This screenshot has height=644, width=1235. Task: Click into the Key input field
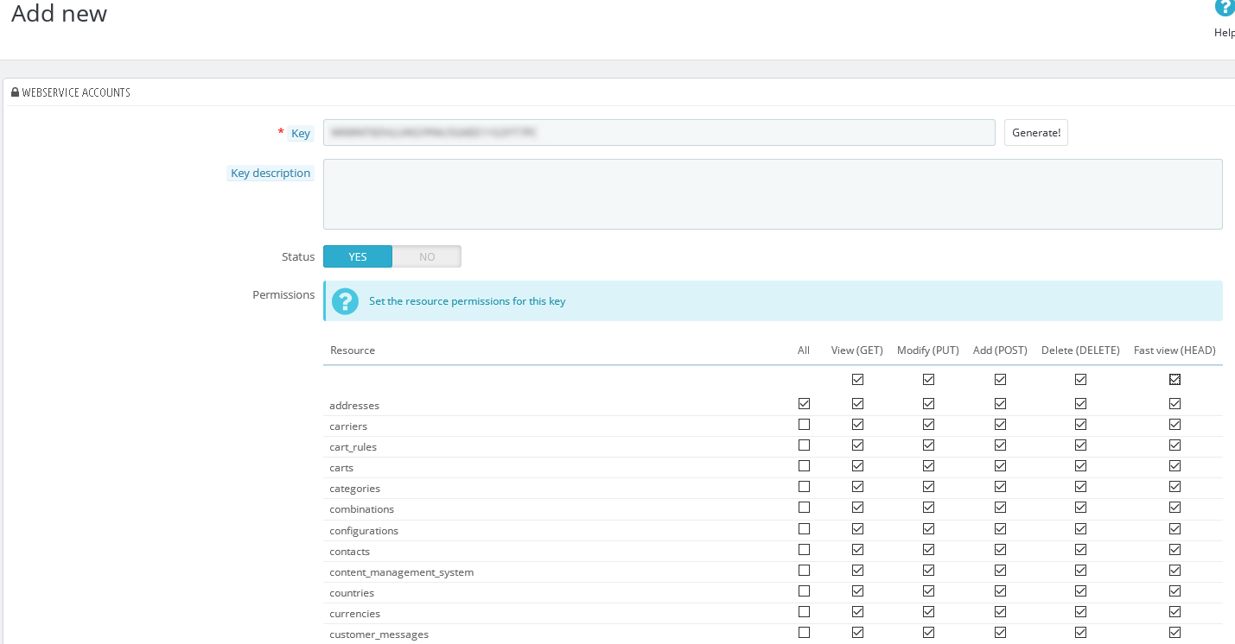click(659, 133)
